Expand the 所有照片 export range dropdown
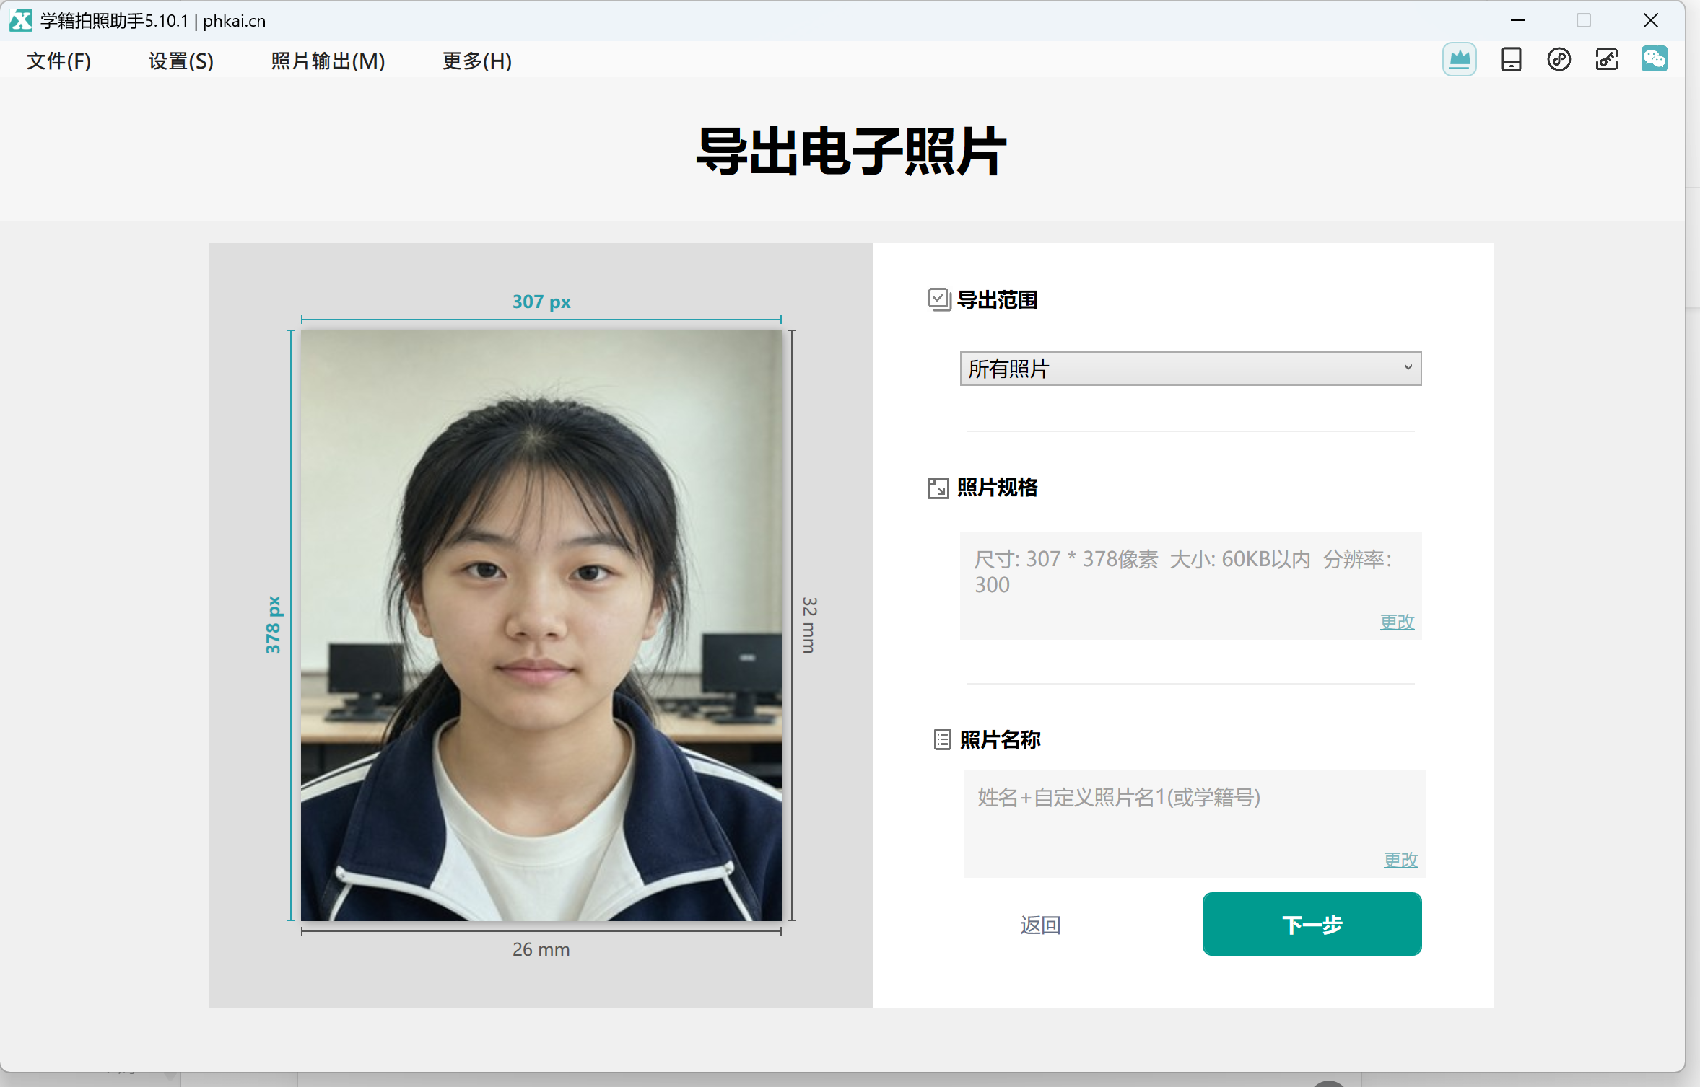The height and width of the screenshot is (1087, 1700). pyautogui.click(x=1190, y=369)
